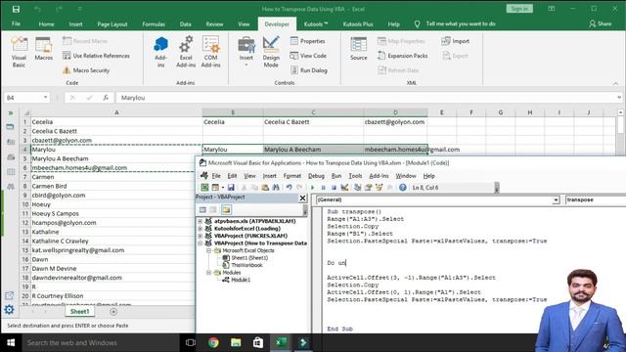Click Import in the XML group
The width and height of the screenshot is (626, 352).
456,41
